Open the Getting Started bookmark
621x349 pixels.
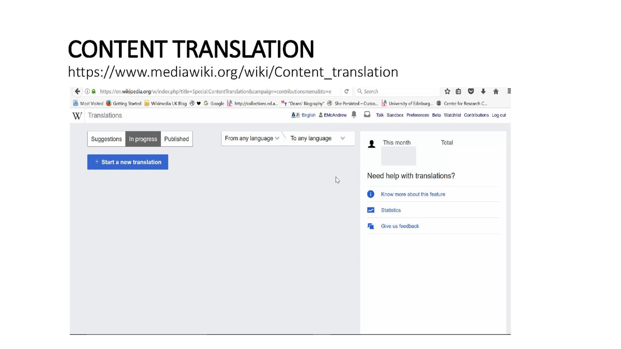click(x=124, y=103)
